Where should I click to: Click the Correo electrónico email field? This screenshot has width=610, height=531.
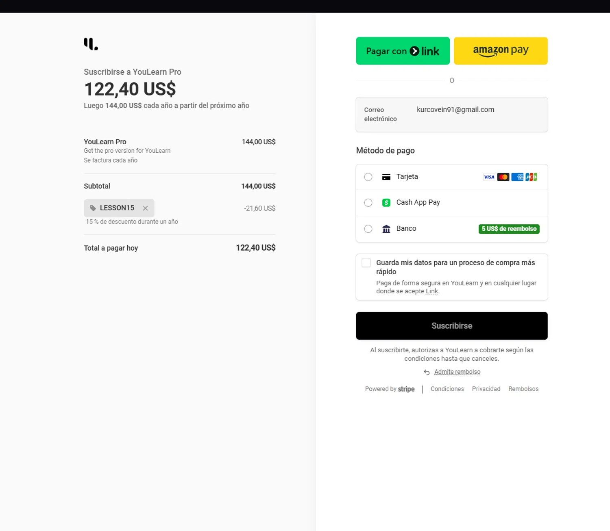point(452,115)
